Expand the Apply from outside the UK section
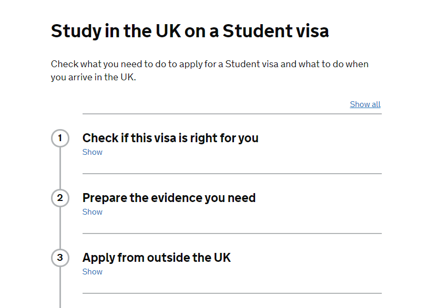The width and height of the screenshot is (427, 308). [x=157, y=258]
